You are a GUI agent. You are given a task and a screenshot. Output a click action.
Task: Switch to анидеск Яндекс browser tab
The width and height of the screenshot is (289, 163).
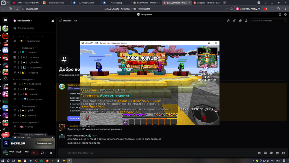[x=207, y=3]
